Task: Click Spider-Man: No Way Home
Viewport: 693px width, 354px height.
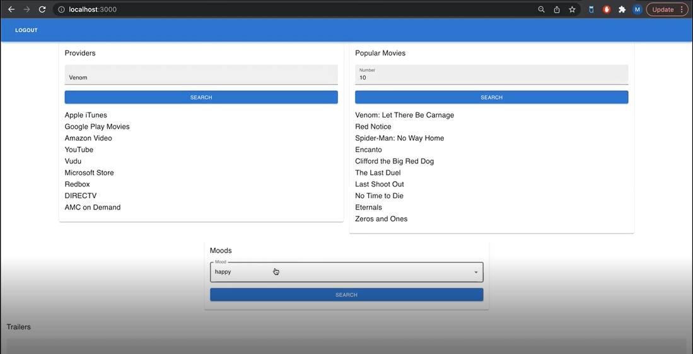Action: point(400,138)
